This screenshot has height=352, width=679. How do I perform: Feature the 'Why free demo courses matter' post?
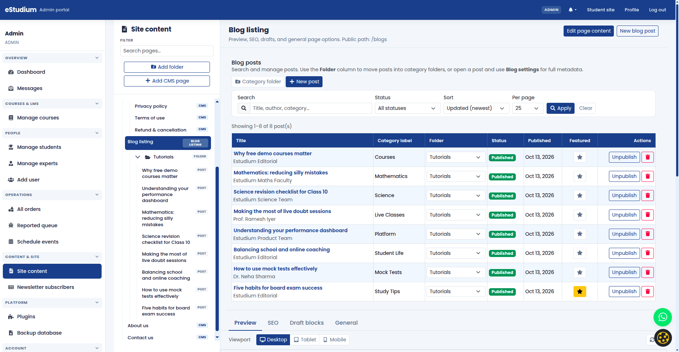click(580, 157)
